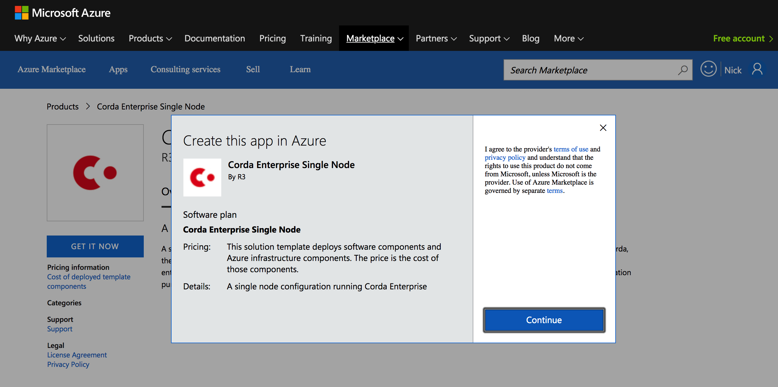
Task: Click the search magnifier icon
Action: click(682, 70)
